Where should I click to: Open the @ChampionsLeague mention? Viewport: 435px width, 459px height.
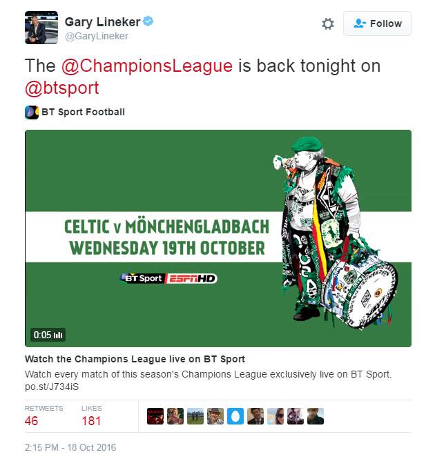[147, 66]
